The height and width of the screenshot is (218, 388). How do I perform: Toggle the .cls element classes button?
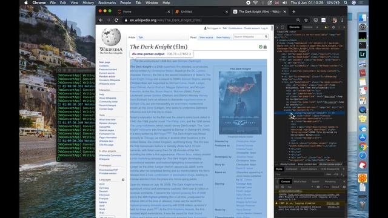pos(336,174)
